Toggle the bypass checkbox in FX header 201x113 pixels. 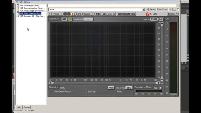(178, 9)
